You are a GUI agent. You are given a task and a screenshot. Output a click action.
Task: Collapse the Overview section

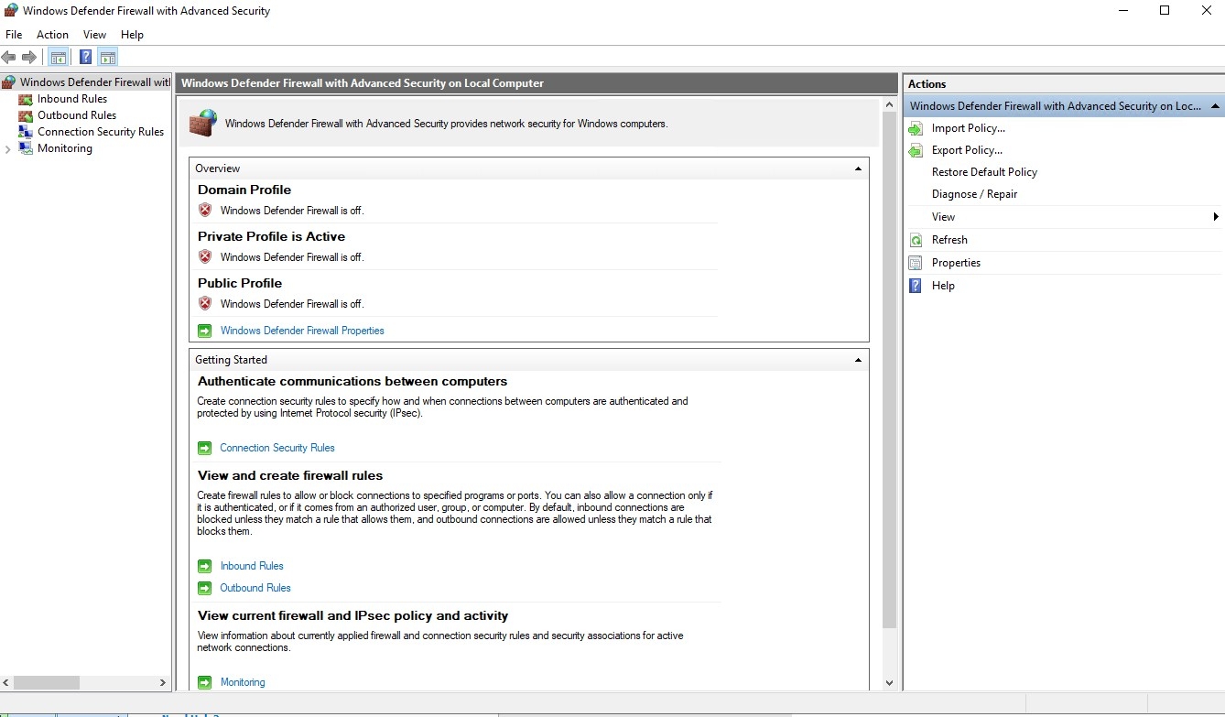(x=858, y=168)
